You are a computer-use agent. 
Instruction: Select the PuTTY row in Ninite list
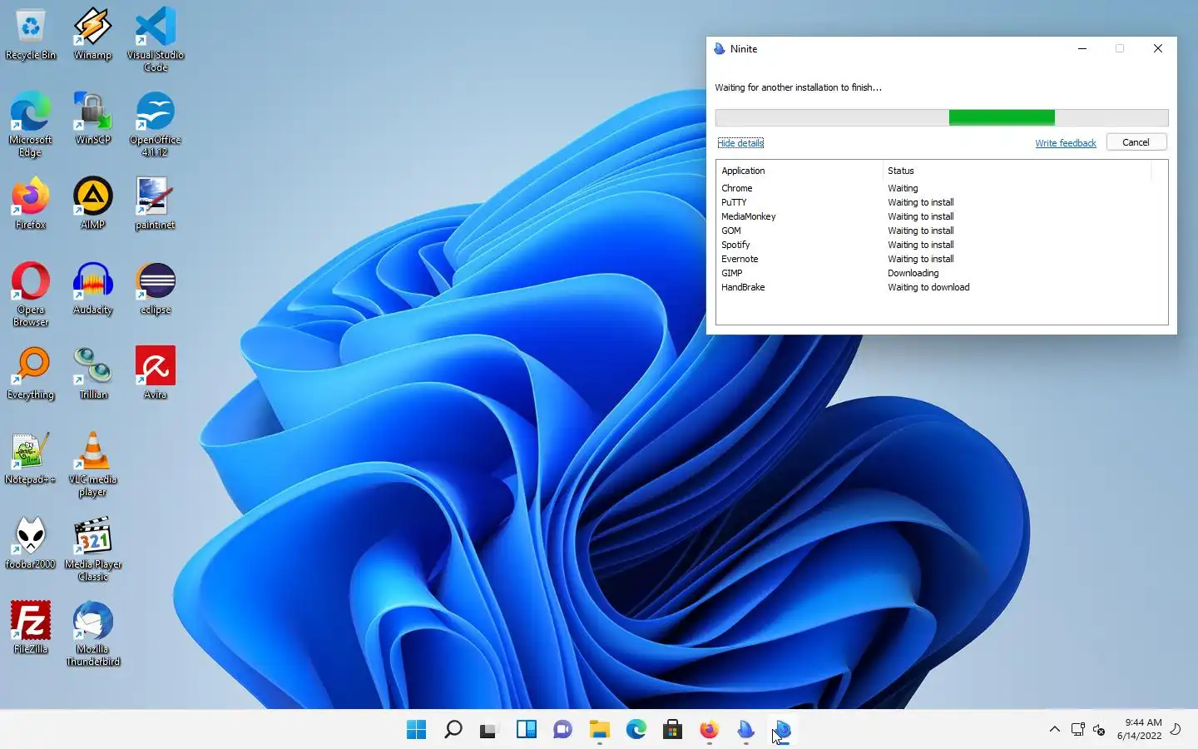(x=942, y=202)
